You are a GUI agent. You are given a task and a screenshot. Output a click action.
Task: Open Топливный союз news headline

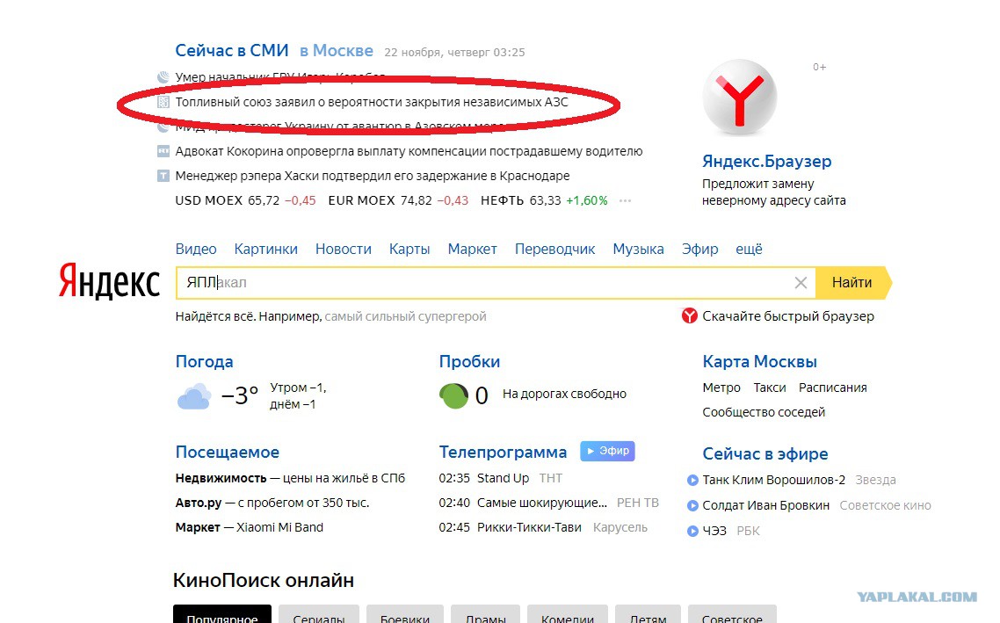(x=372, y=102)
